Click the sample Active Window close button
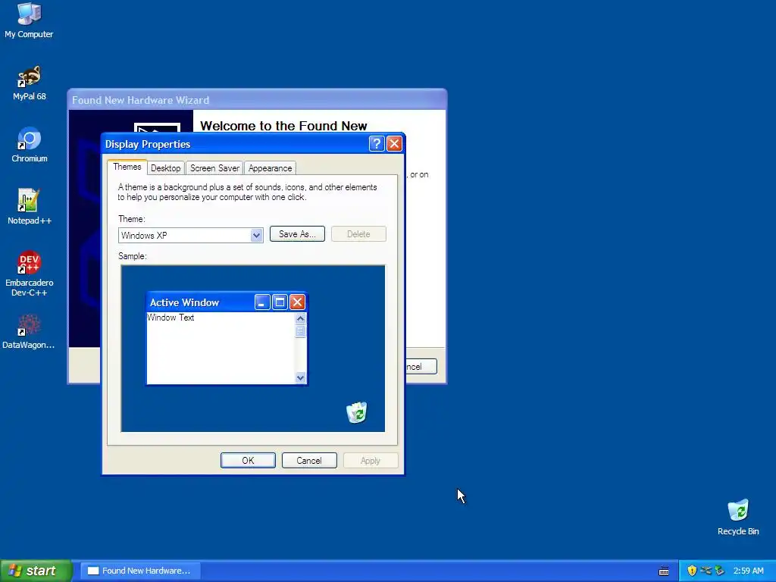The image size is (776, 582). (x=297, y=302)
